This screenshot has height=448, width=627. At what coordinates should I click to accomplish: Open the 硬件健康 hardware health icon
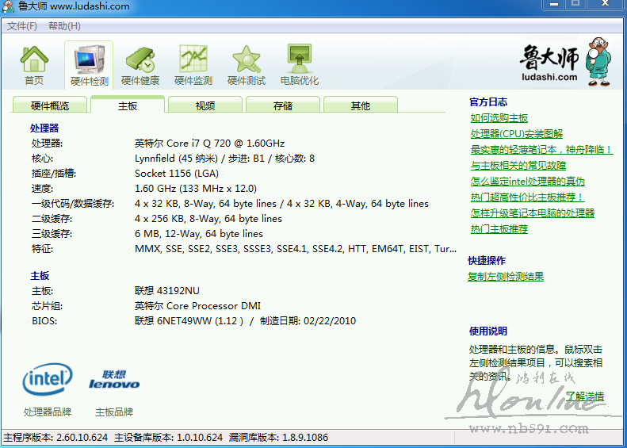140,65
